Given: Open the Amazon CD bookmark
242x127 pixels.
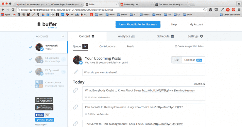Looking at the screenshot, I should click(84, 15).
